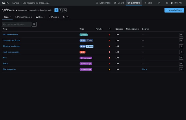
Task: Sort table by Nom column header
Action: point(5,29)
